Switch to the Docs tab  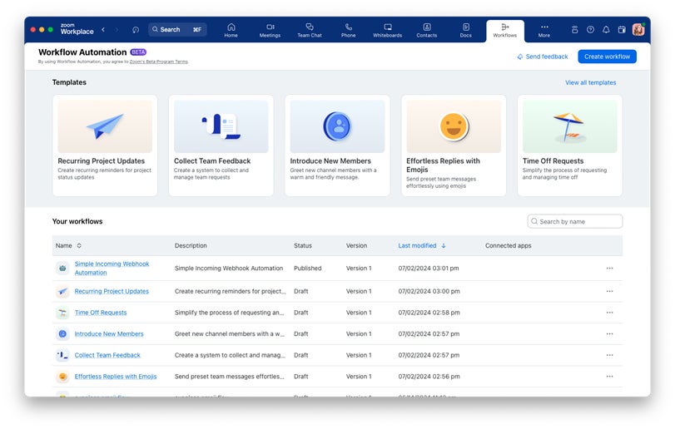tap(465, 30)
